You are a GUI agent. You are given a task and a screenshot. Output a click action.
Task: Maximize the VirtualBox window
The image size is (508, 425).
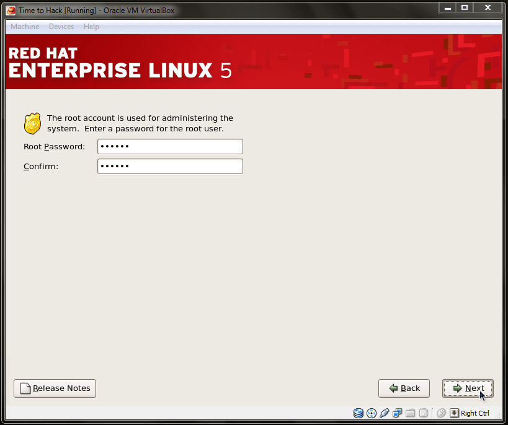click(x=464, y=8)
